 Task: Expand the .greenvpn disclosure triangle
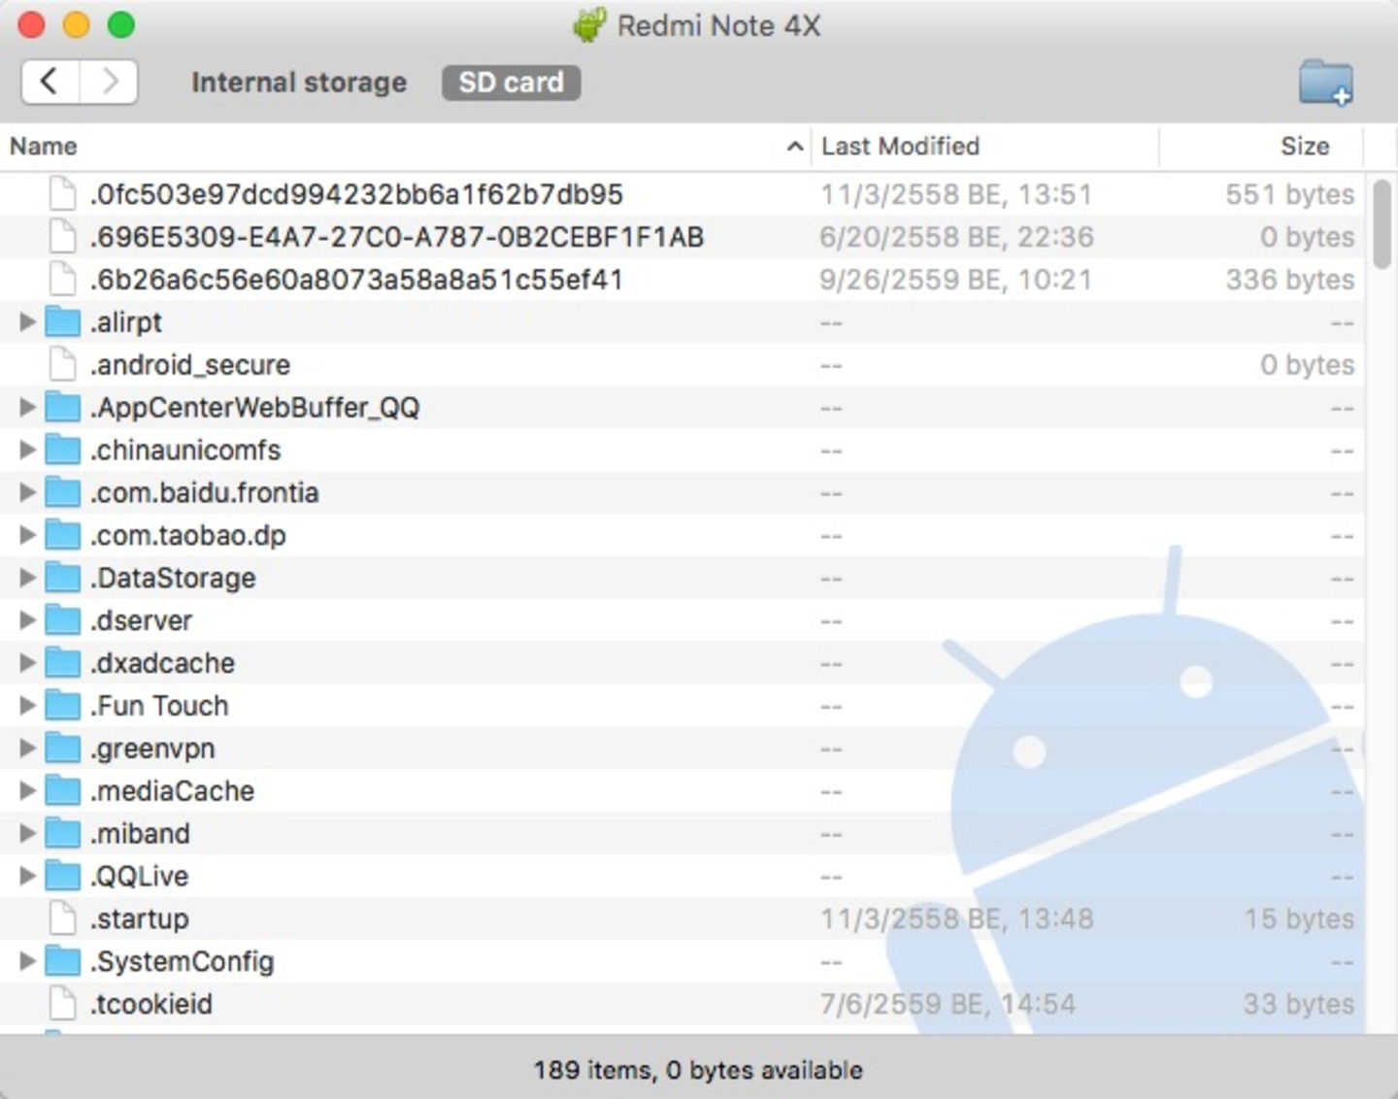tap(27, 749)
